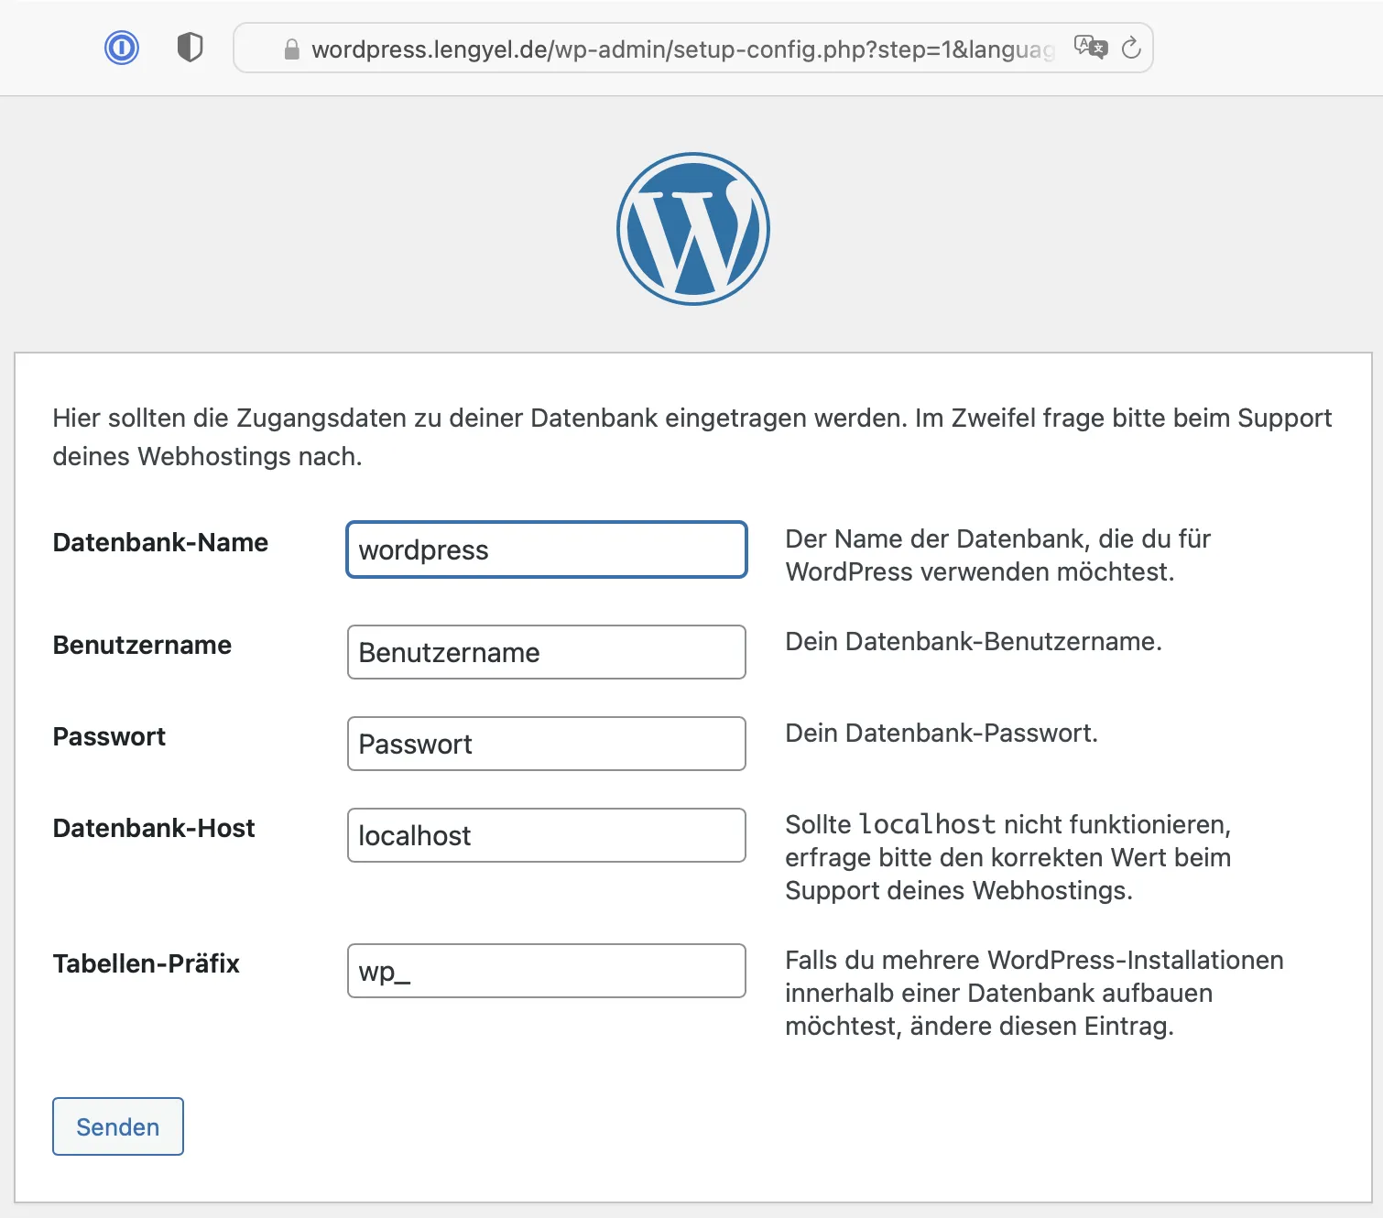Click the lock icon in address bar
The height and width of the screenshot is (1218, 1383).
[292, 49]
